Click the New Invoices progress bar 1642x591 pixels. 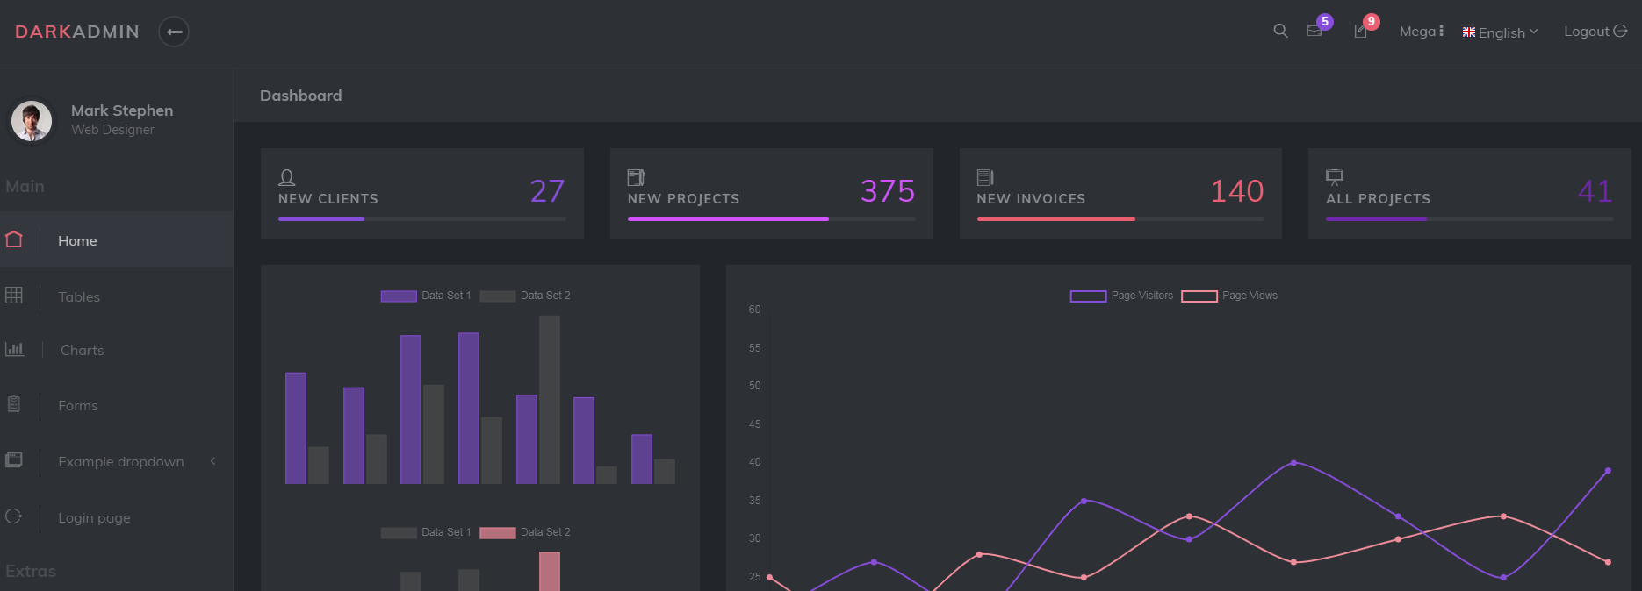(x=1120, y=218)
